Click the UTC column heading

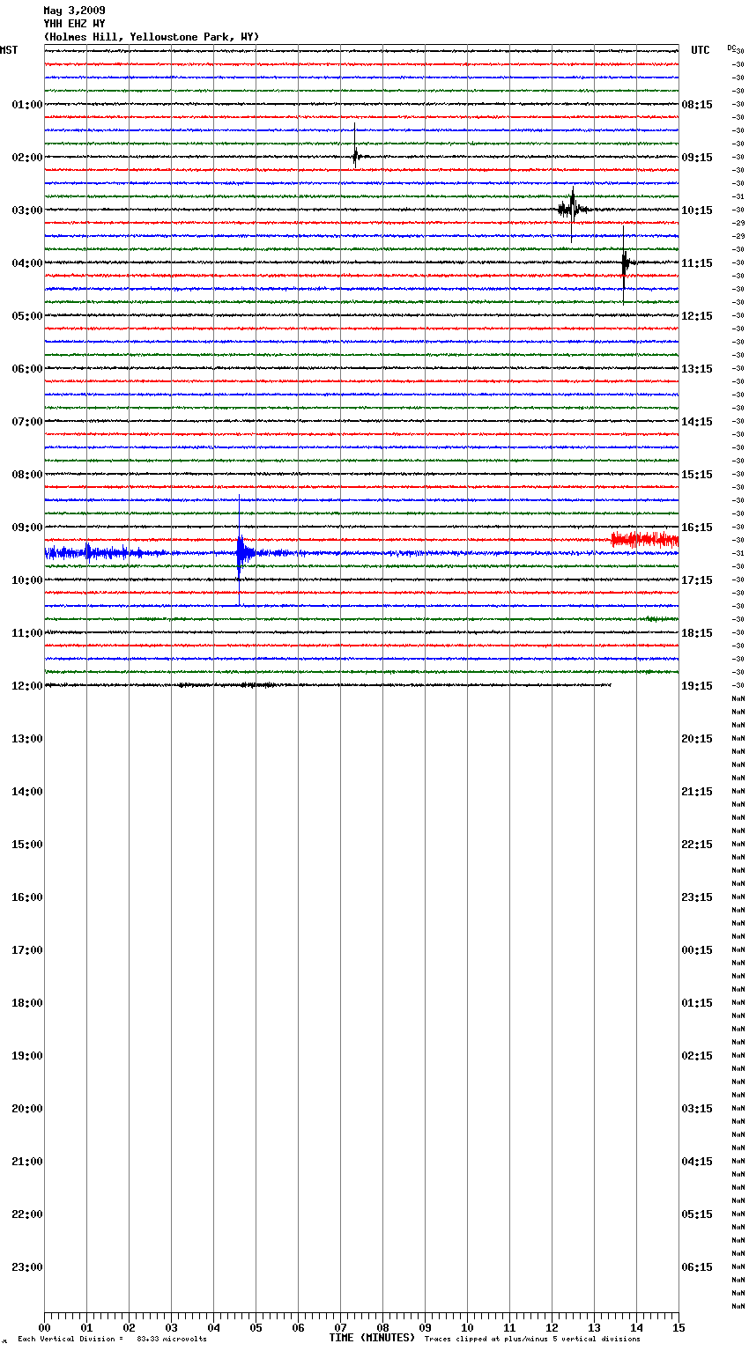[x=701, y=50]
